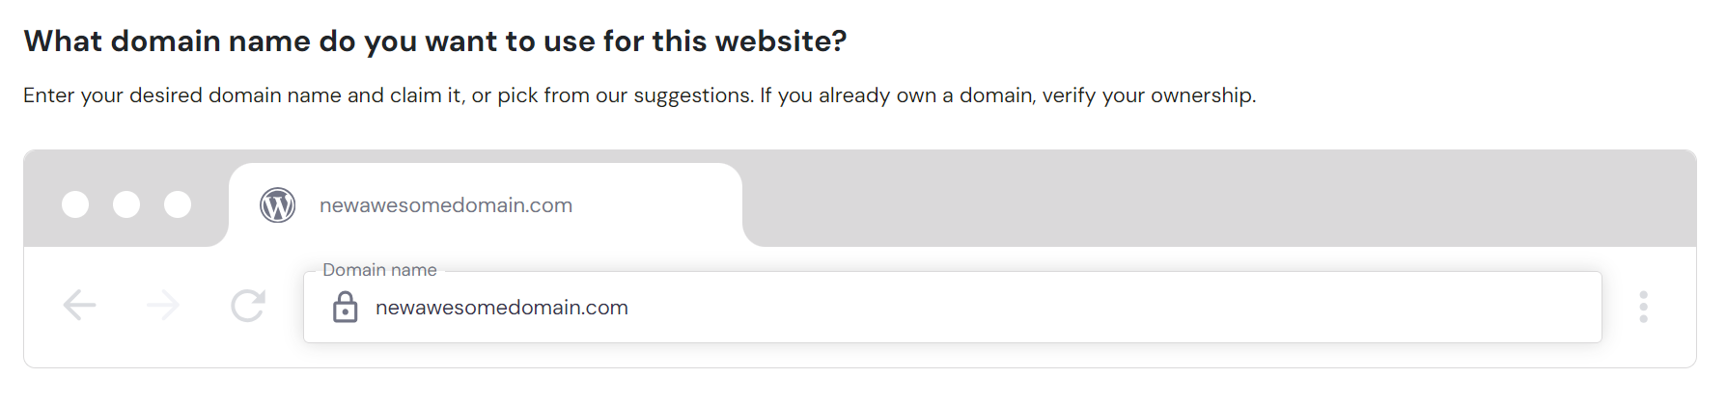Click the WordPress logo in the tab
1727x405 pixels.
pos(277,205)
